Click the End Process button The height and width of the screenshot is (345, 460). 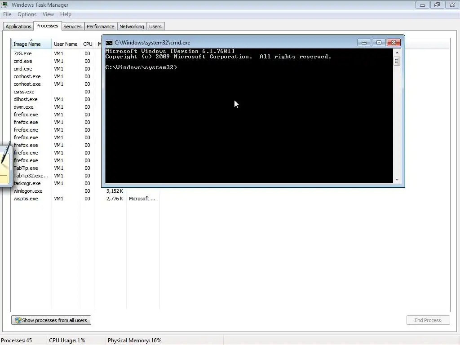pyautogui.click(x=428, y=320)
